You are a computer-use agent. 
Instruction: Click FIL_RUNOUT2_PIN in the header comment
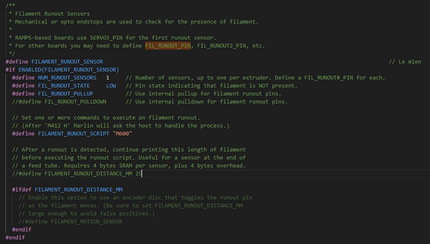[x=222, y=46]
